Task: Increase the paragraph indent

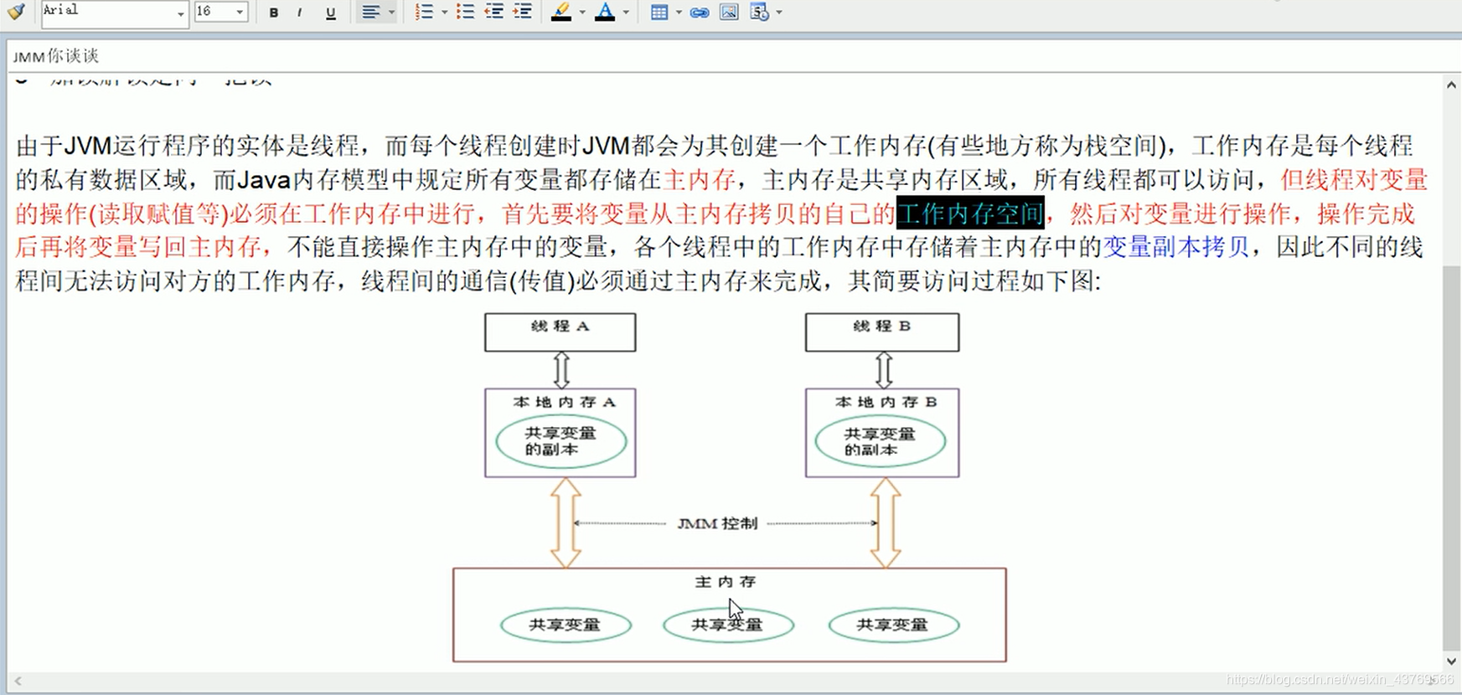Action: 523,13
